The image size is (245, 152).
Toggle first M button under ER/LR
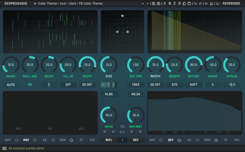[x=105, y=132]
